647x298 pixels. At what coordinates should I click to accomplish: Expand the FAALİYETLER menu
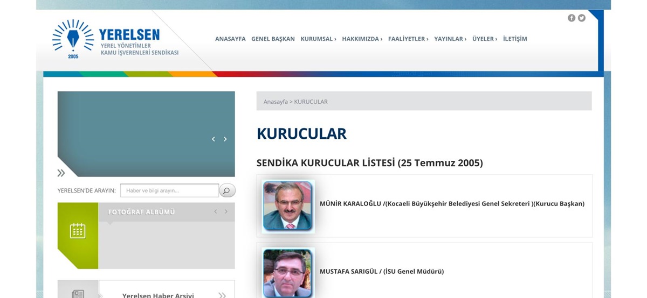[x=408, y=39]
